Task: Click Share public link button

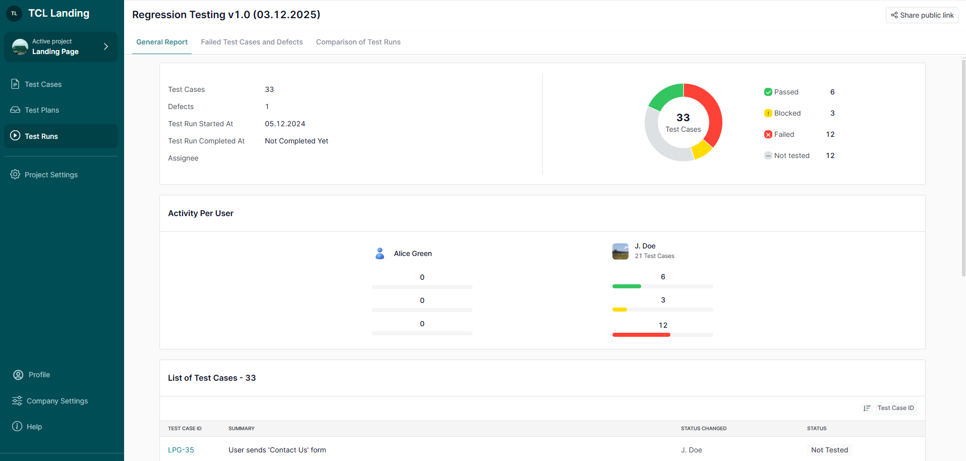Action: (922, 15)
